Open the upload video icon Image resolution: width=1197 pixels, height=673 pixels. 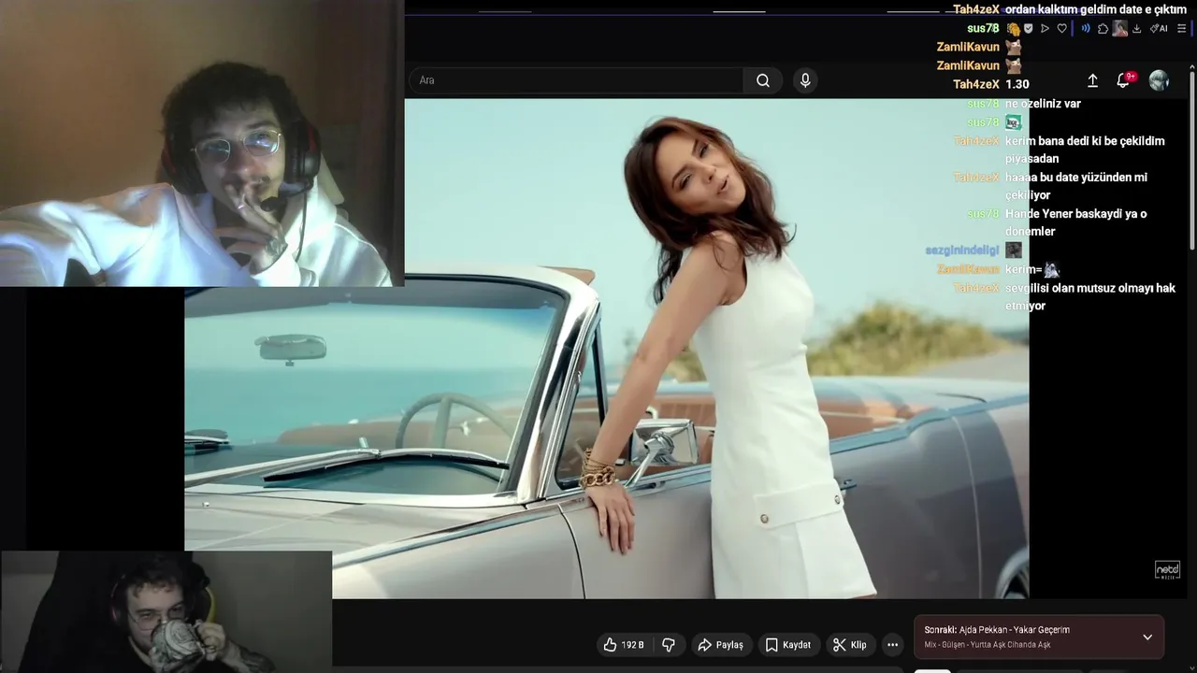click(1092, 81)
